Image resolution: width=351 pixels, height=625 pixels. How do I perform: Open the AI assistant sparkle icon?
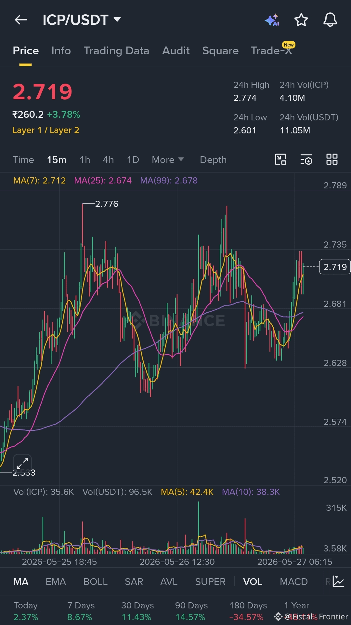tap(272, 20)
